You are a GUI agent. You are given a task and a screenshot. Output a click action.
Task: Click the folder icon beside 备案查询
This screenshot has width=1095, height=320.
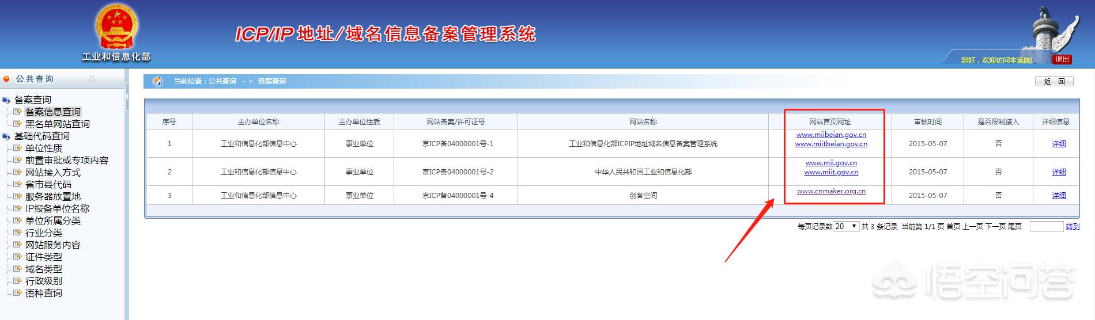coord(6,100)
